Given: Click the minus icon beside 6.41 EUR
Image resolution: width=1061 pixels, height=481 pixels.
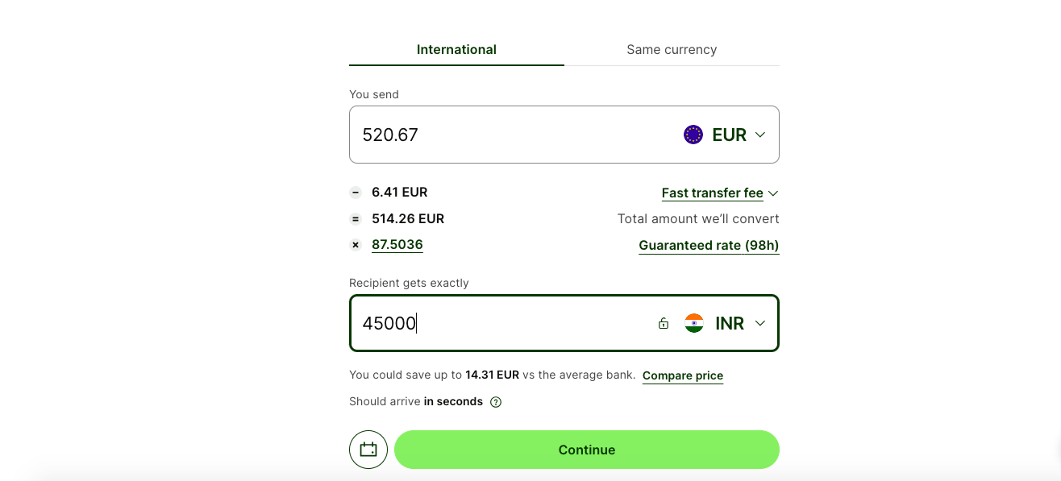Looking at the screenshot, I should coord(356,193).
